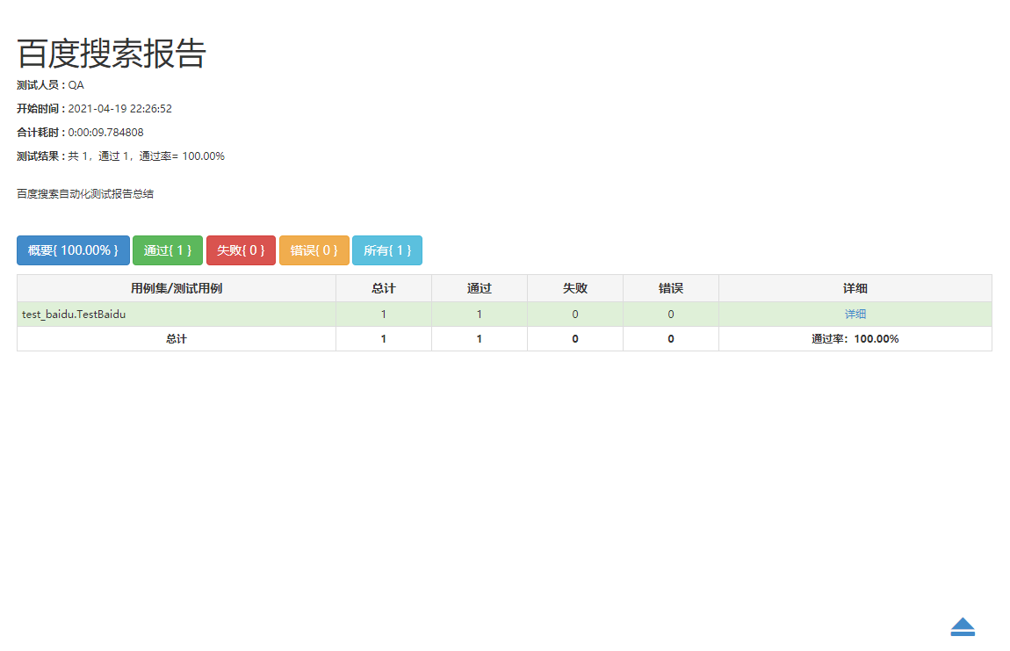The width and height of the screenshot is (1010, 651).
Task: Click the 通过 column header
Action: [480, 288]
